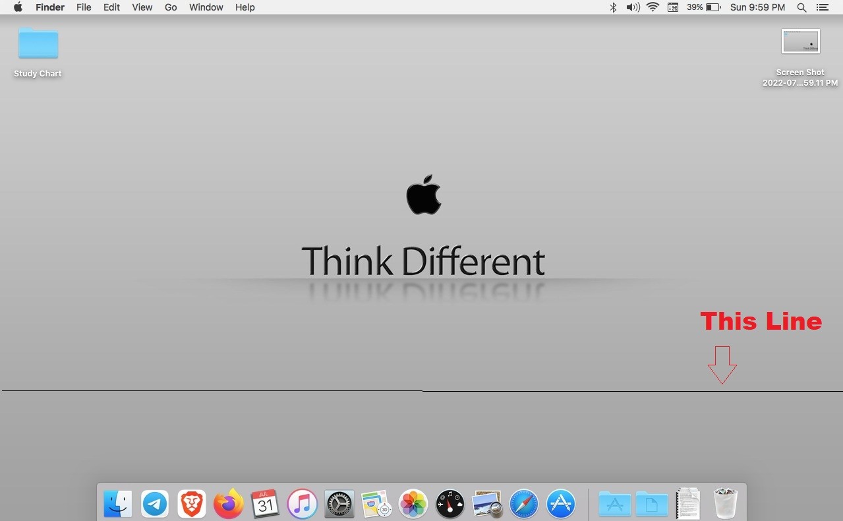Launch Firefox from the Dock
Viewport: 843px width, 521px height.
(229, 505)
